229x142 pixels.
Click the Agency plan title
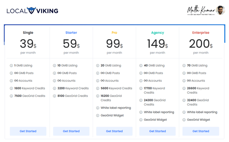pyautogui.click(x=158, y=32)
